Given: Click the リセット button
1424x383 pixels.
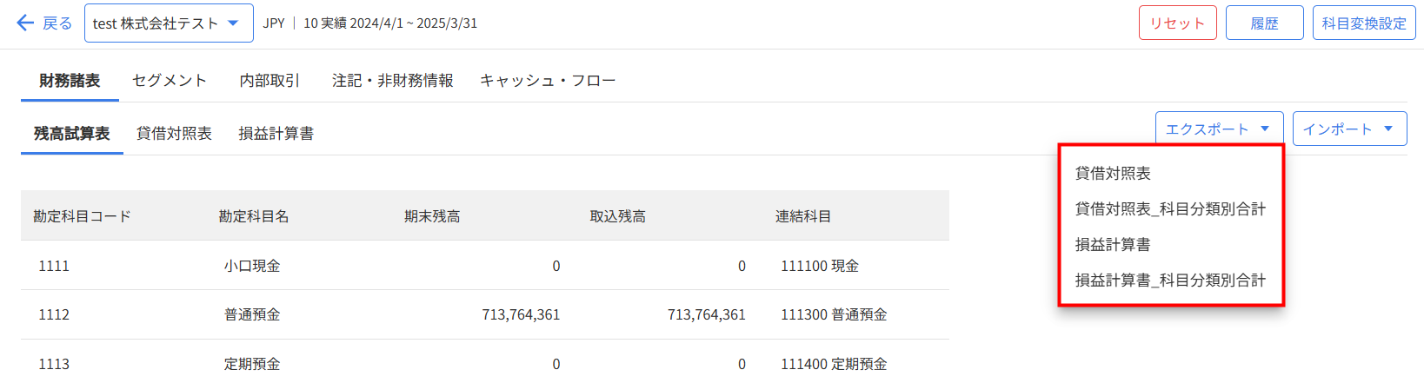Looking at the screenshot, I should click(1178, 23).
